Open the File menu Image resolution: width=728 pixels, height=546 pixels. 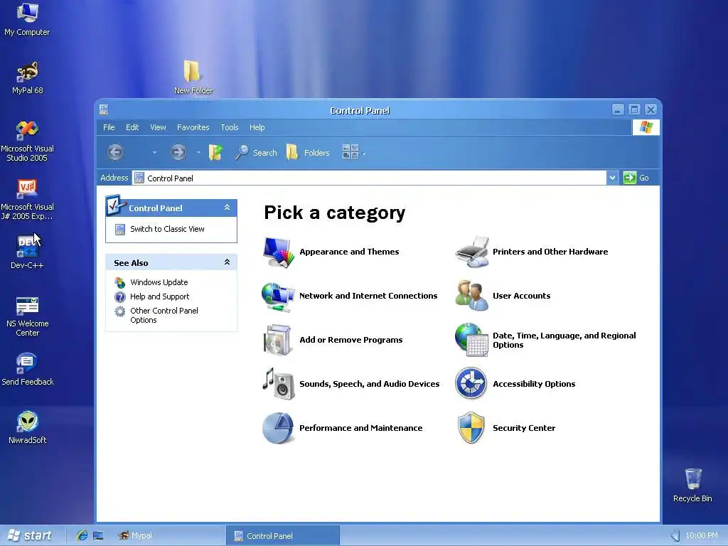(x=109, y=127)
